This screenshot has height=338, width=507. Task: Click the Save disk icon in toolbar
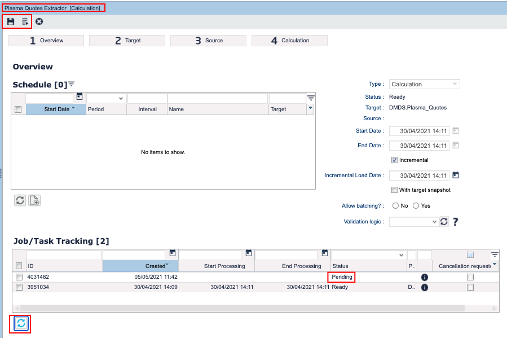10,21
